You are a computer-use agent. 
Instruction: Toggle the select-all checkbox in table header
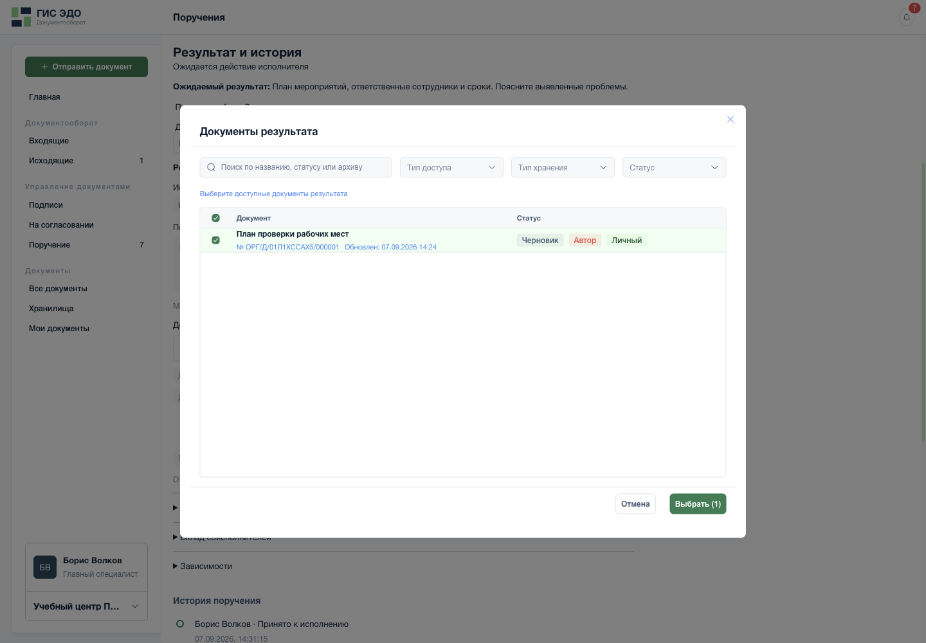(216, 218)
